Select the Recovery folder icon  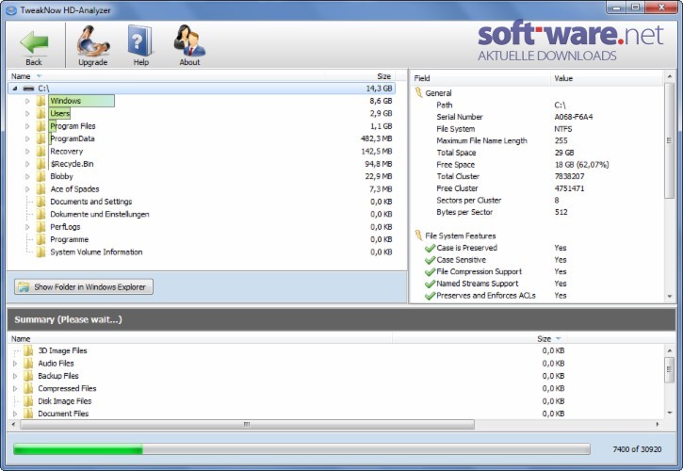41,151
